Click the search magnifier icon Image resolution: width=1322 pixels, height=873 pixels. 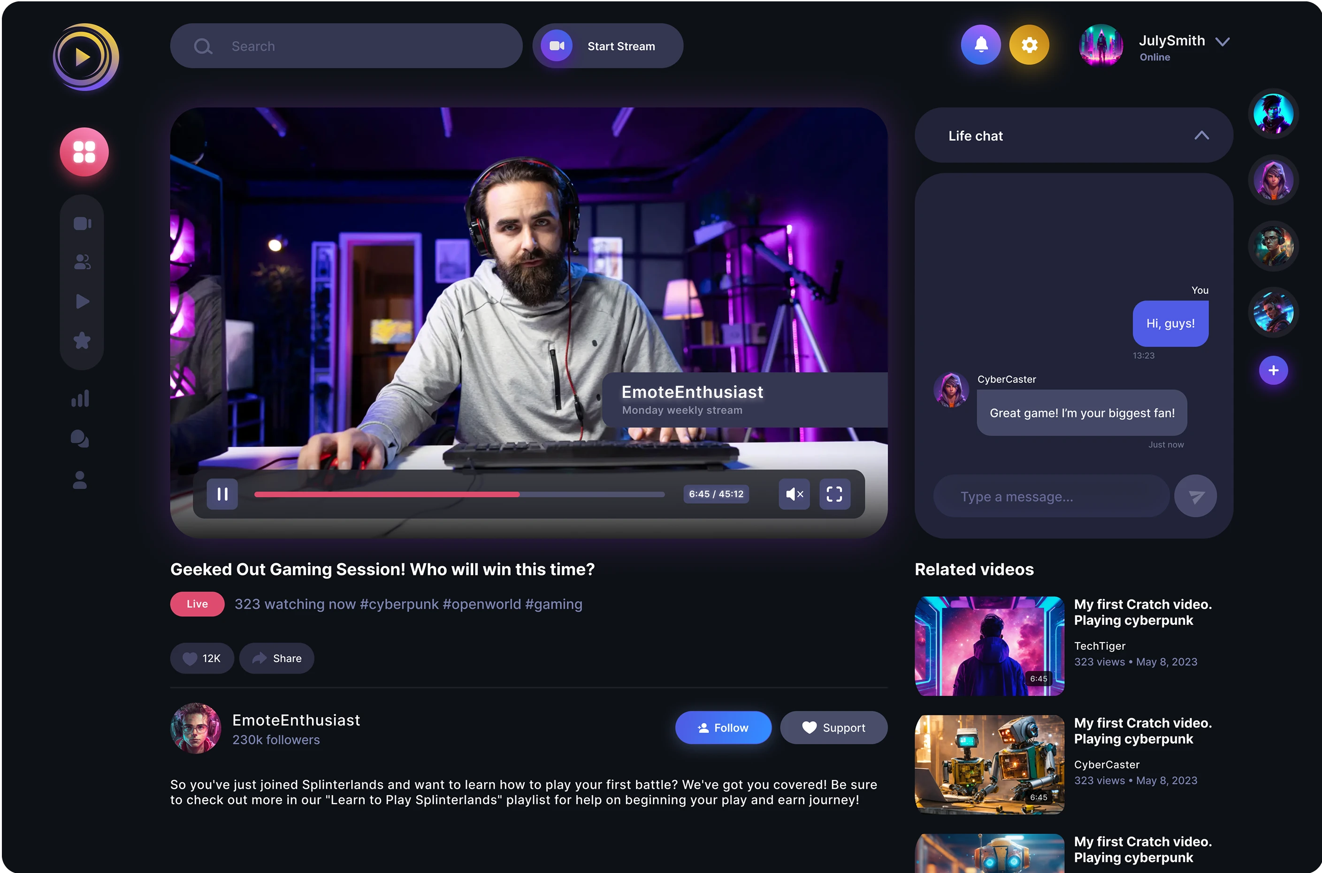[203, 46]
